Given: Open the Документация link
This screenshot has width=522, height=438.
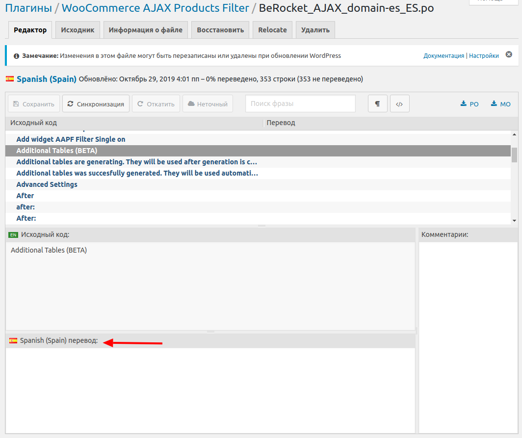Looking at the screenshot, I should coord(444,56).
